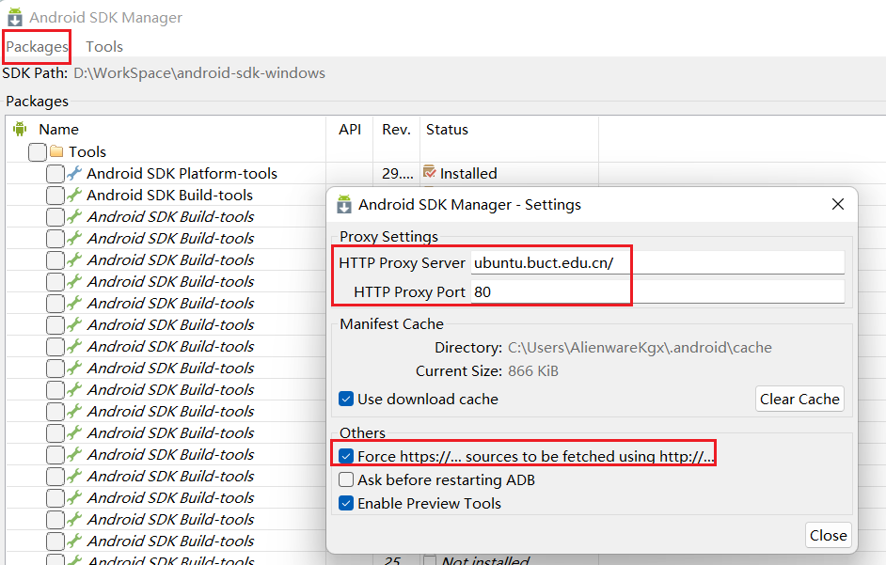Select the Tools folder row label
Screen dimensions: 886x565
click(87, 151)
